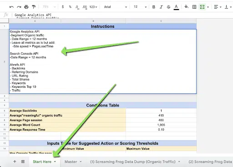
Task: Print the spreadsheet with printer icon
Action: tap(26, 7)
